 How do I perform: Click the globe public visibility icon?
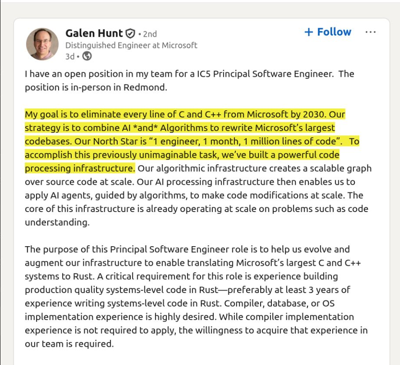tap(87, 56)
